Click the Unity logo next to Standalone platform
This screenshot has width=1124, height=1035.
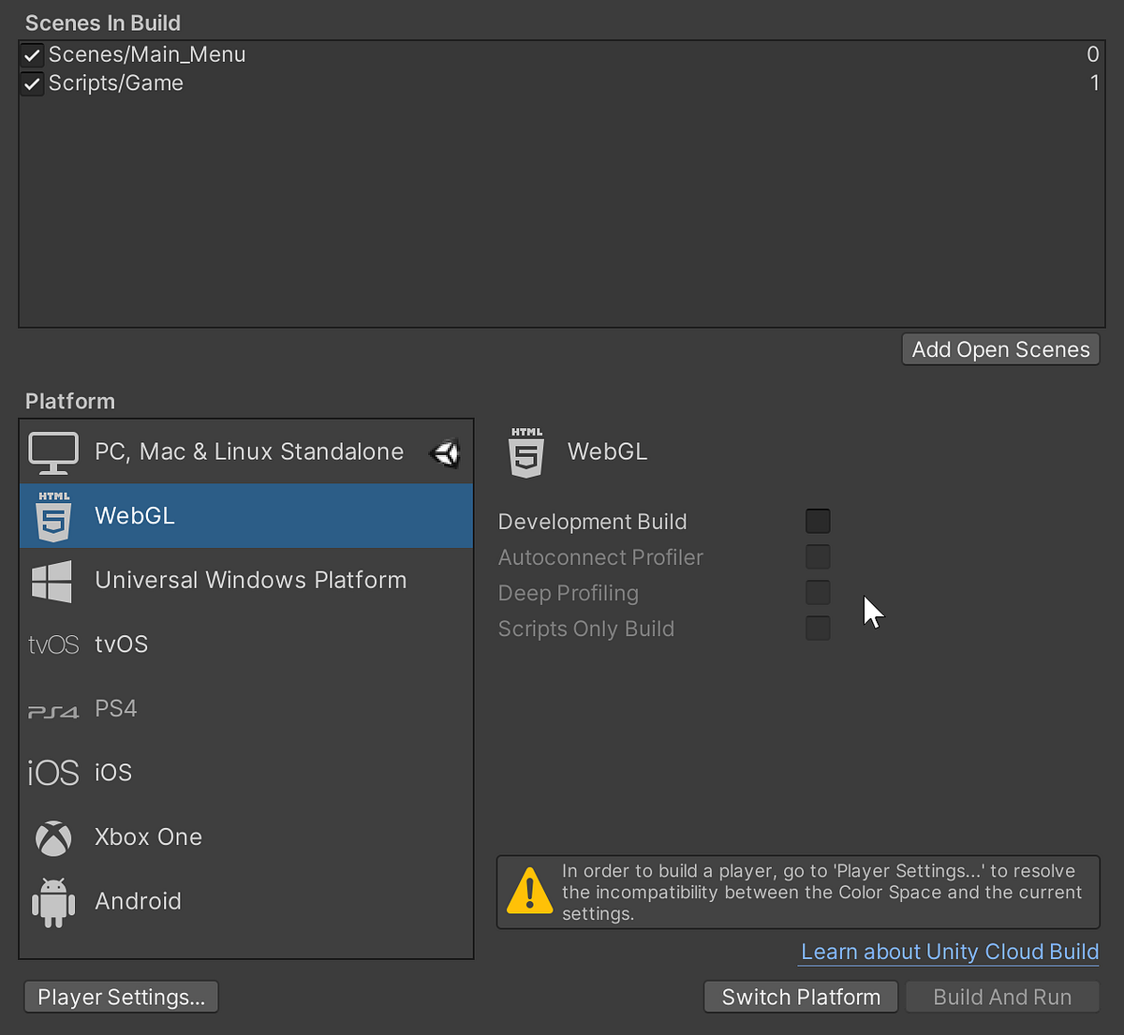[445, 452]
